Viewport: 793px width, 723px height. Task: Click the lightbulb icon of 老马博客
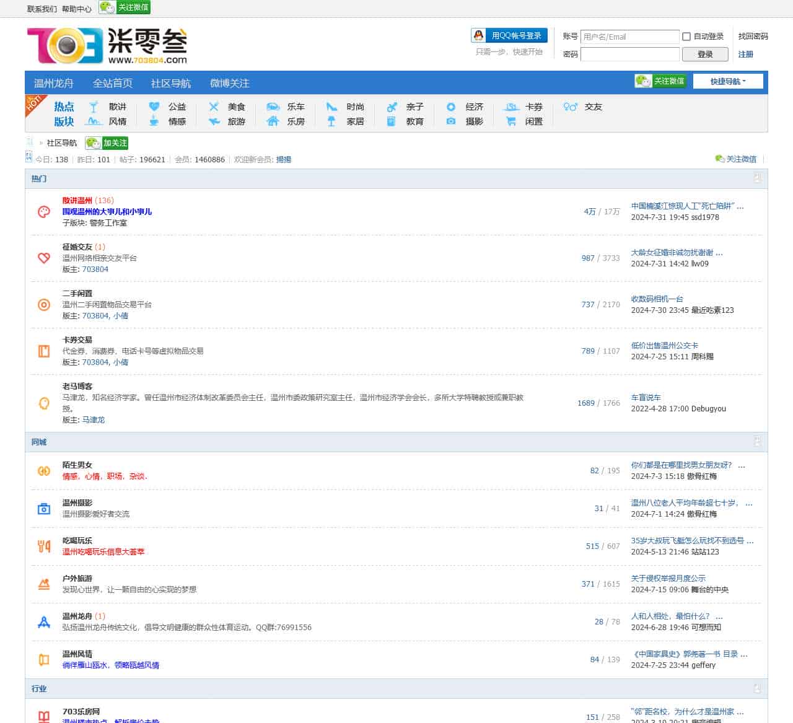click(43, 403)
